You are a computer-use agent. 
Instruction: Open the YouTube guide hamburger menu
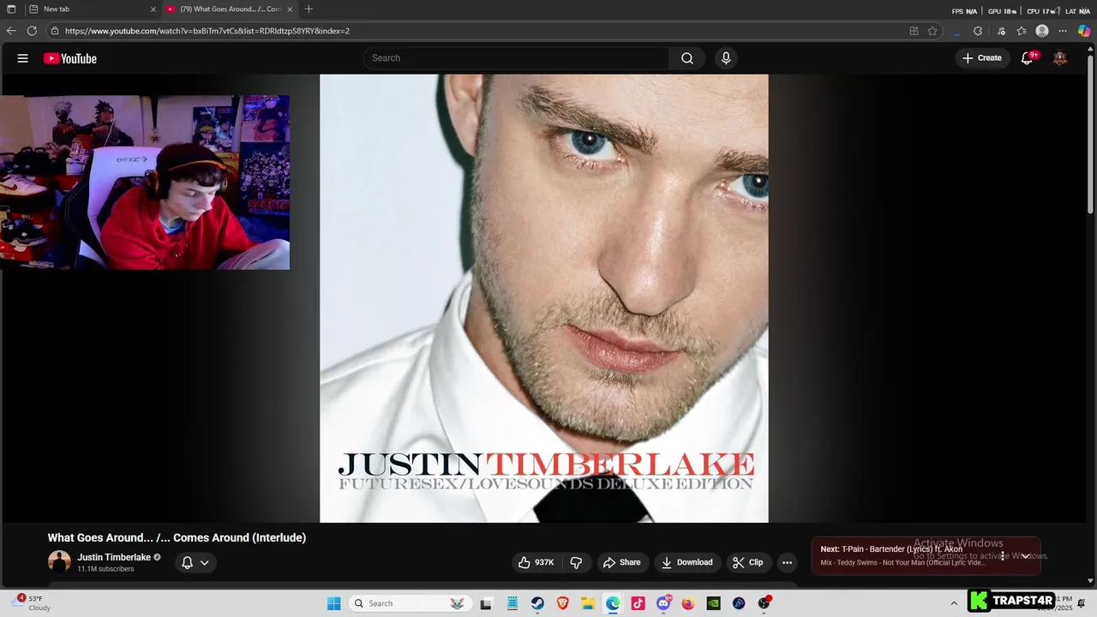[x=23, y=58]
